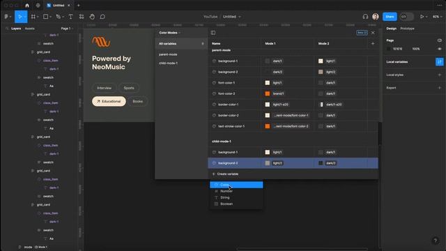Close the variables panel

point(373,33)
